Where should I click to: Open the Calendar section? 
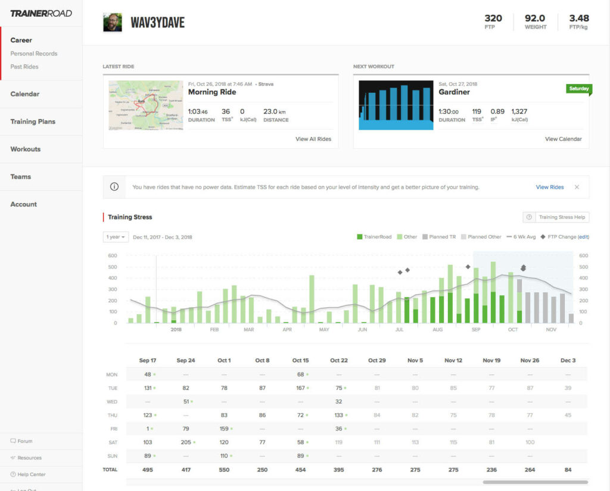tap(25, 94)
